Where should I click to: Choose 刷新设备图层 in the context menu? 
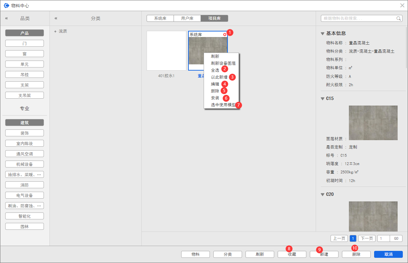point(223,63)
